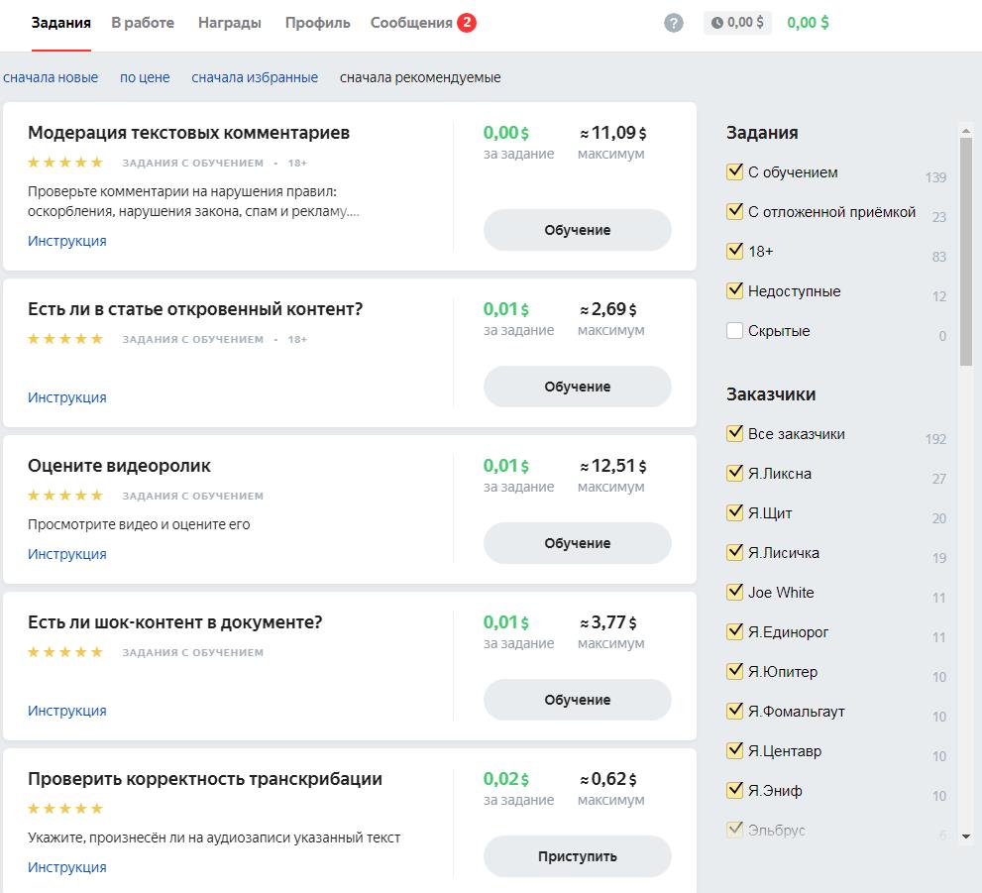Sort tasks by сначала новые
The width and height of the screenshot is (982, 893).
51,77
